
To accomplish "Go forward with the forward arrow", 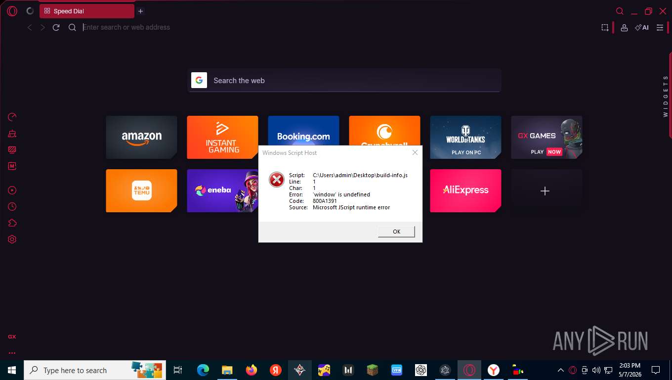I will tap(42, 28).
